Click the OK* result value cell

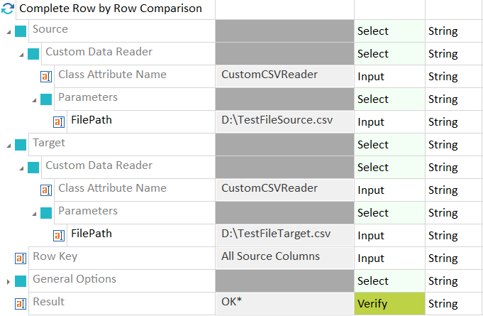284,303
